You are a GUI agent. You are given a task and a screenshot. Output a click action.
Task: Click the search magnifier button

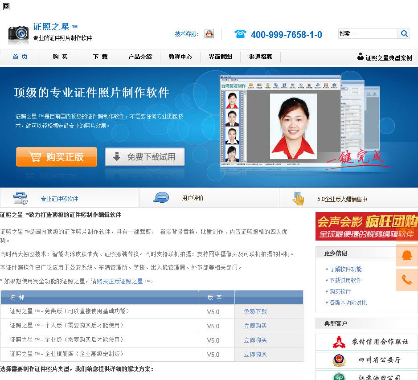pyautogui.click(x=404, y=33)
